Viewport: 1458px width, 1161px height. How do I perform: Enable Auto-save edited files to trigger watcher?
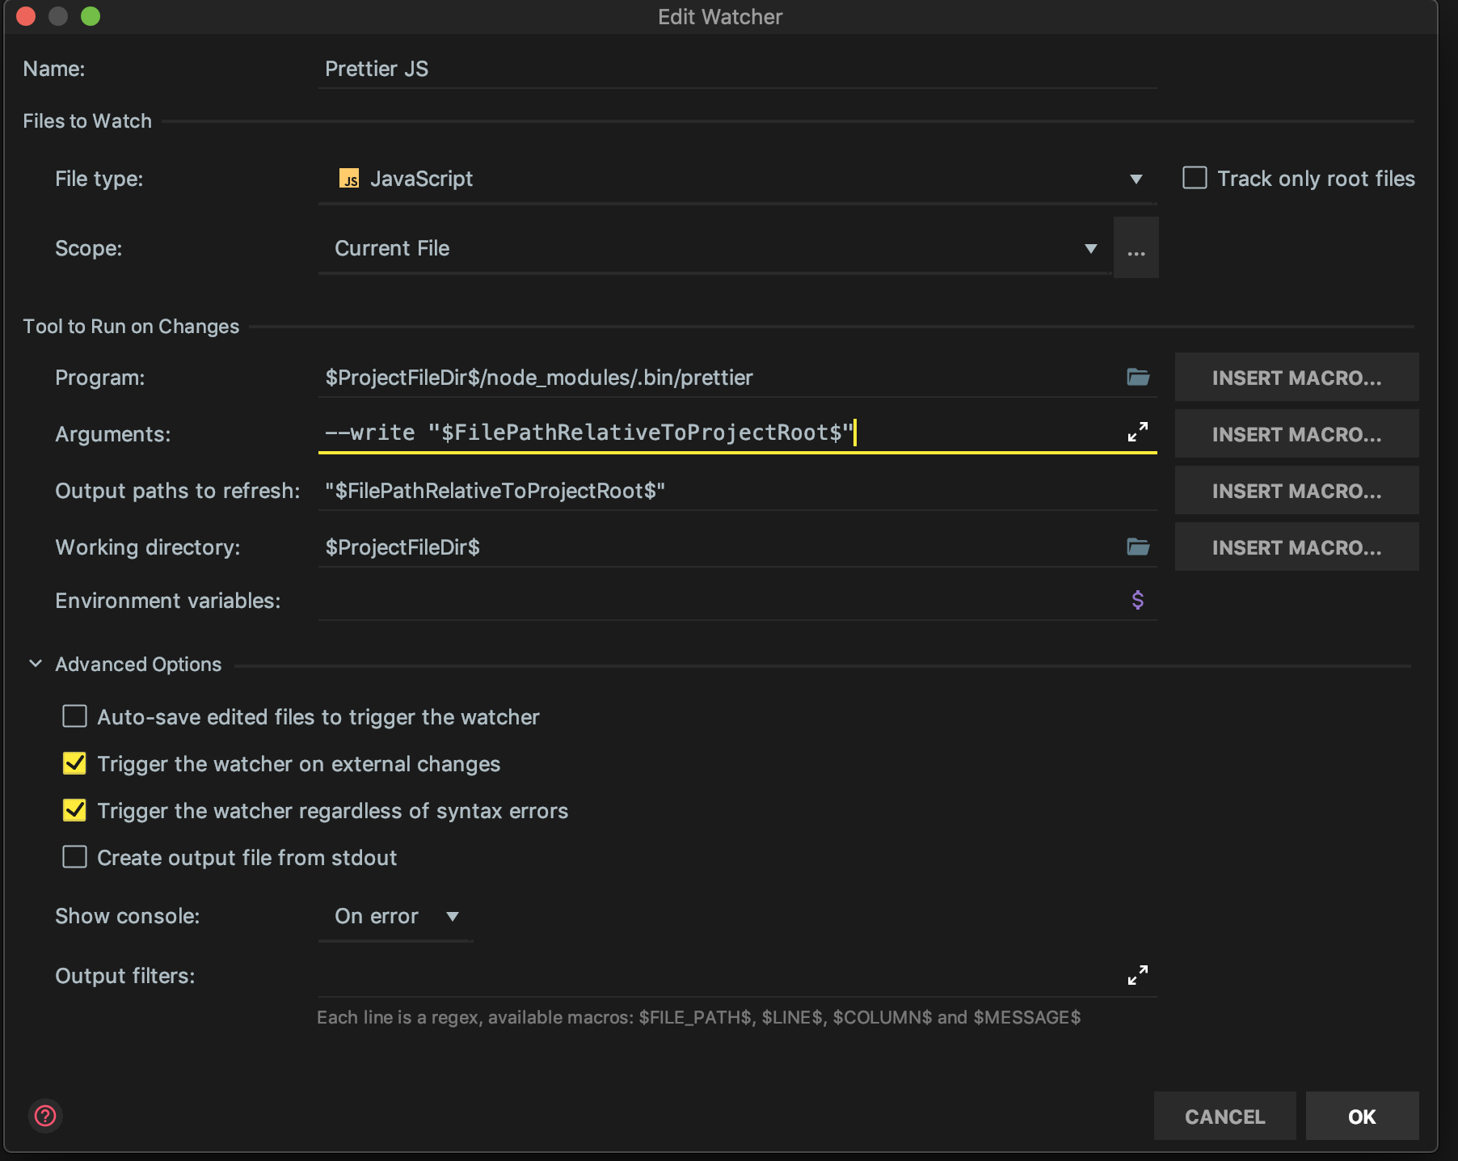coord(74,716)
